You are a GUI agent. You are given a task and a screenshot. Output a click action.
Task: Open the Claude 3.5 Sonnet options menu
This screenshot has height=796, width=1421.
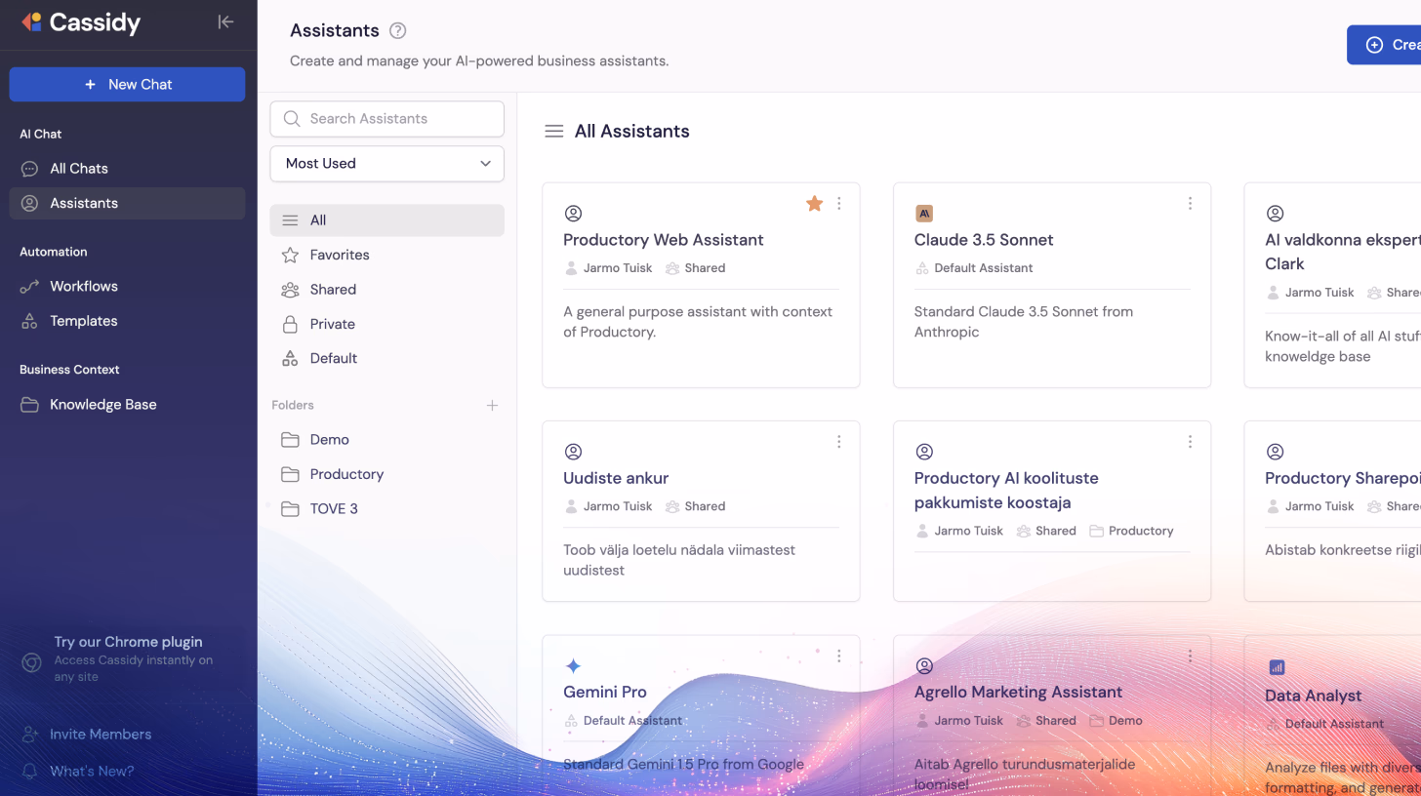(x=1190, y=203)
